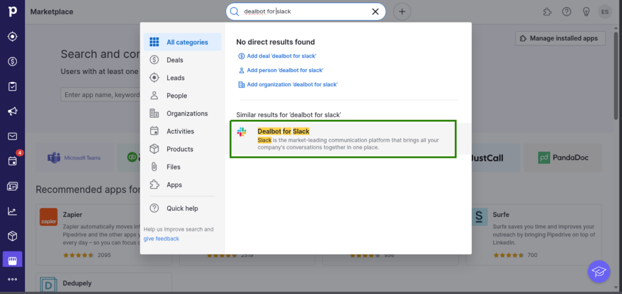The width and height of the screenshot is (622, 294).
Task: Open Products from the sidebar box icon
Action: [x=12, y=236]
